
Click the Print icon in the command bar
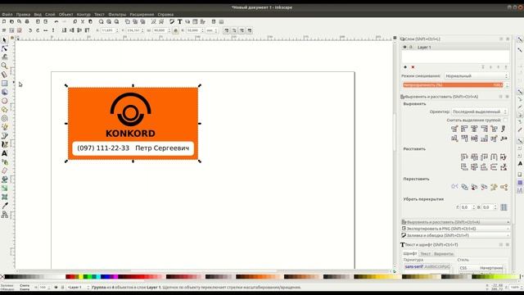27,22
